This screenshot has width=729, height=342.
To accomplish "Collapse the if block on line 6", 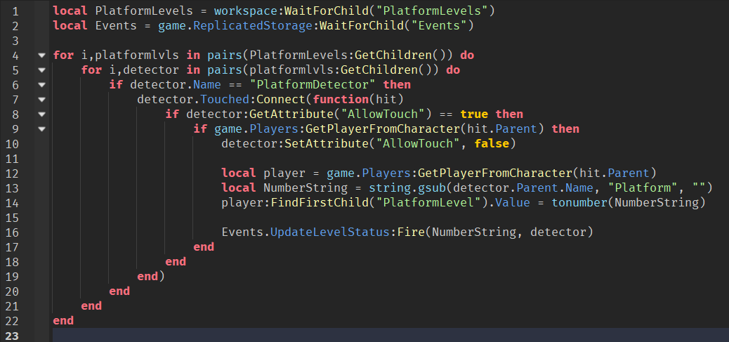I will [x=42, y=85].
